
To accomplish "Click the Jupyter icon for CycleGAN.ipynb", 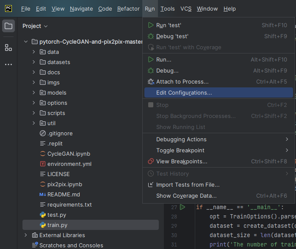I will pyautogui.click(x=43, y=154).
